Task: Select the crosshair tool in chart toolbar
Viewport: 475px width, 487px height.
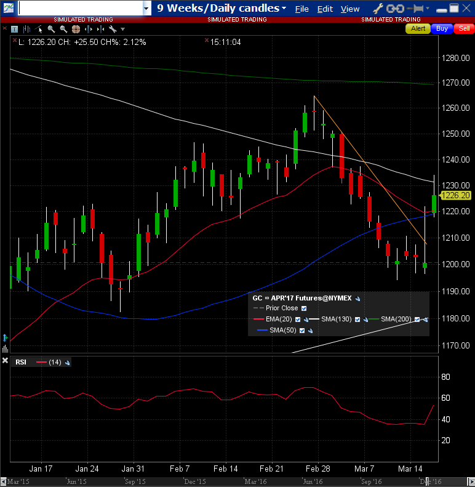Action: [x=76, y=29]
